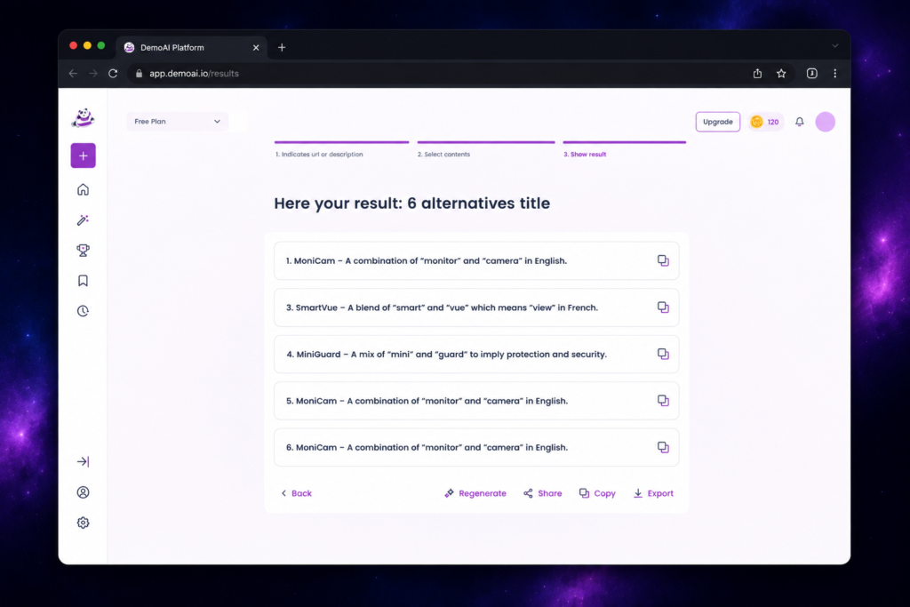Click the Back link
The image size is (910, 607).
[x=297, y=493]
